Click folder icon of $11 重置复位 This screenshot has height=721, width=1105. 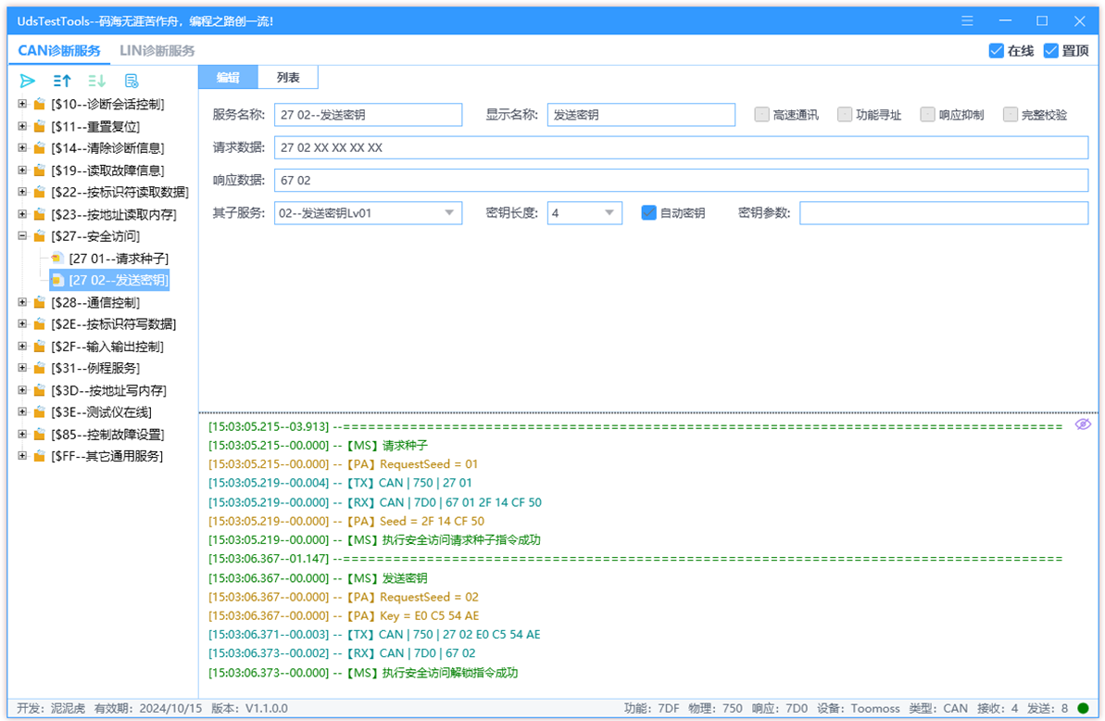click(40, 127)
